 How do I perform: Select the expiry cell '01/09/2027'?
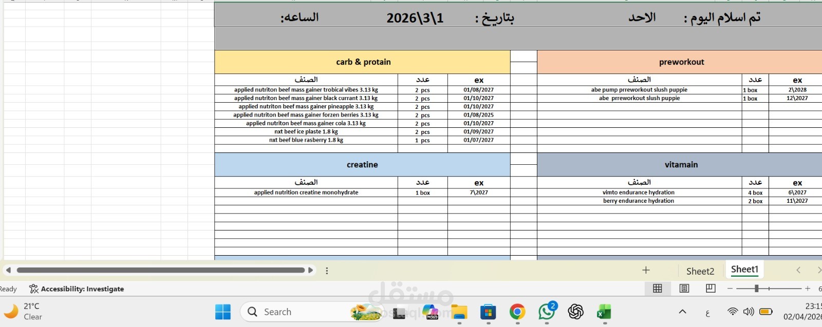tap(479, 131)
